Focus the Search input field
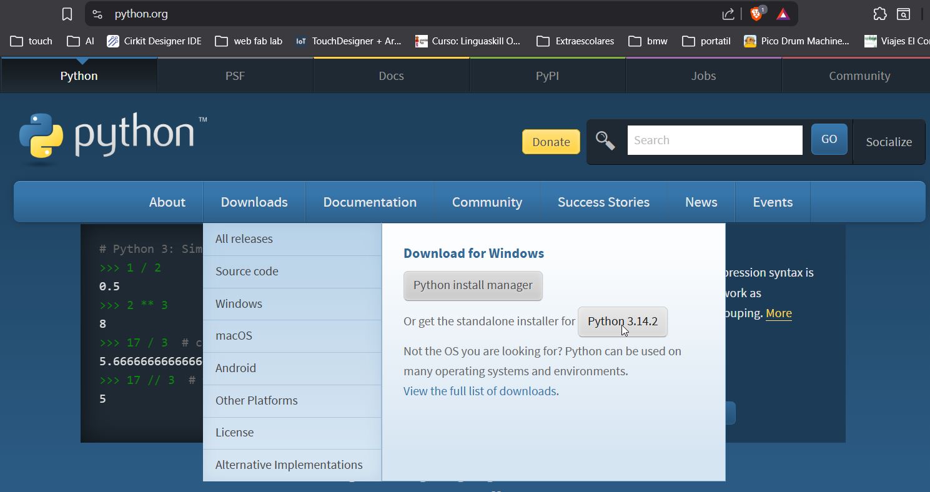The height and width of the screenshot is (492, 930). (715, 140)
